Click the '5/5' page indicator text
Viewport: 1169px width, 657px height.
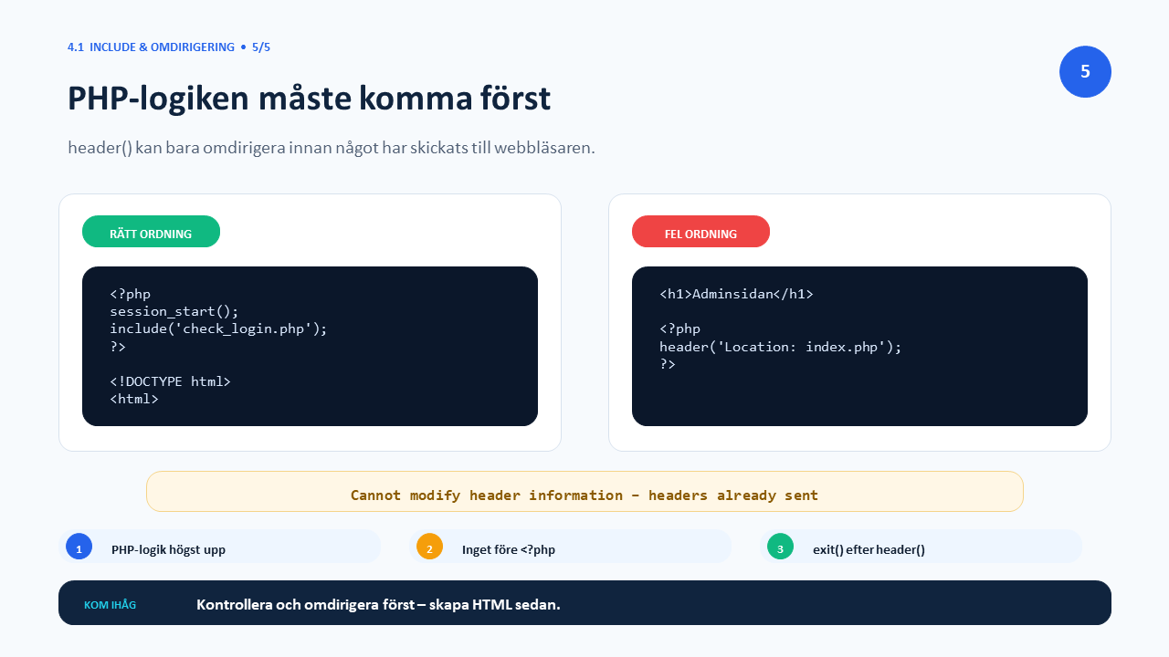click(261, 47)
